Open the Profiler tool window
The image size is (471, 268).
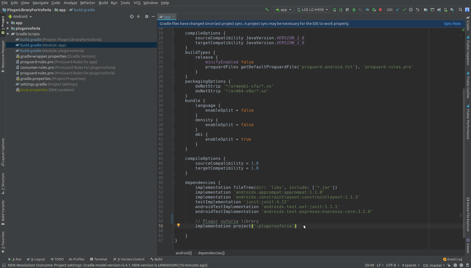(x=76, y=259)
